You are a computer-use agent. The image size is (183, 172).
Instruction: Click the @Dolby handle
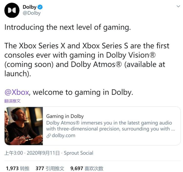click(32, 13)
